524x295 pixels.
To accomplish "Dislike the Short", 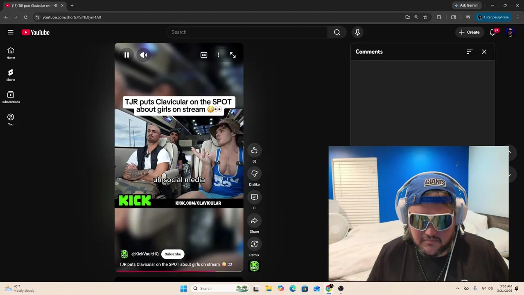I will pos(254,174).
